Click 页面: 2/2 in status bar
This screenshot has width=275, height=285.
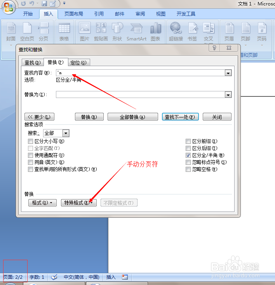pyautogui.click(x=13, y=277)
